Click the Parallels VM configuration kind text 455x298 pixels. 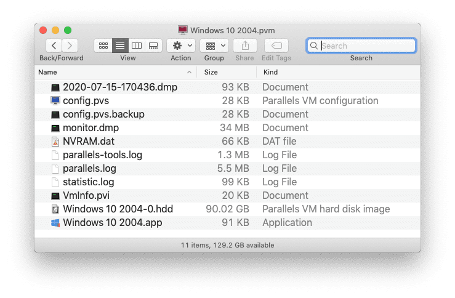click(x=320, y=101)
